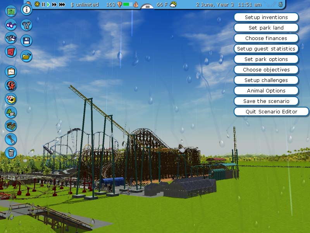
Task: Select the shovel terrain tool
Action: click(x=11, y=139)
